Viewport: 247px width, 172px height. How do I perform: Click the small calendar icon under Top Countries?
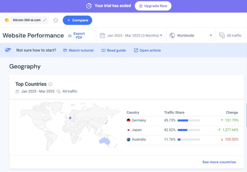(x=17, y=92)
